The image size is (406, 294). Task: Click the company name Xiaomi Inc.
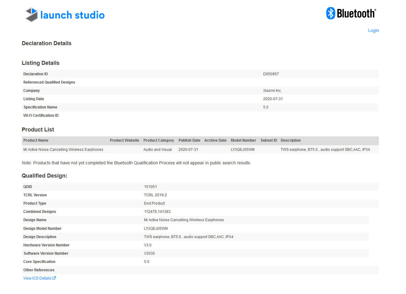pos(272,91)
